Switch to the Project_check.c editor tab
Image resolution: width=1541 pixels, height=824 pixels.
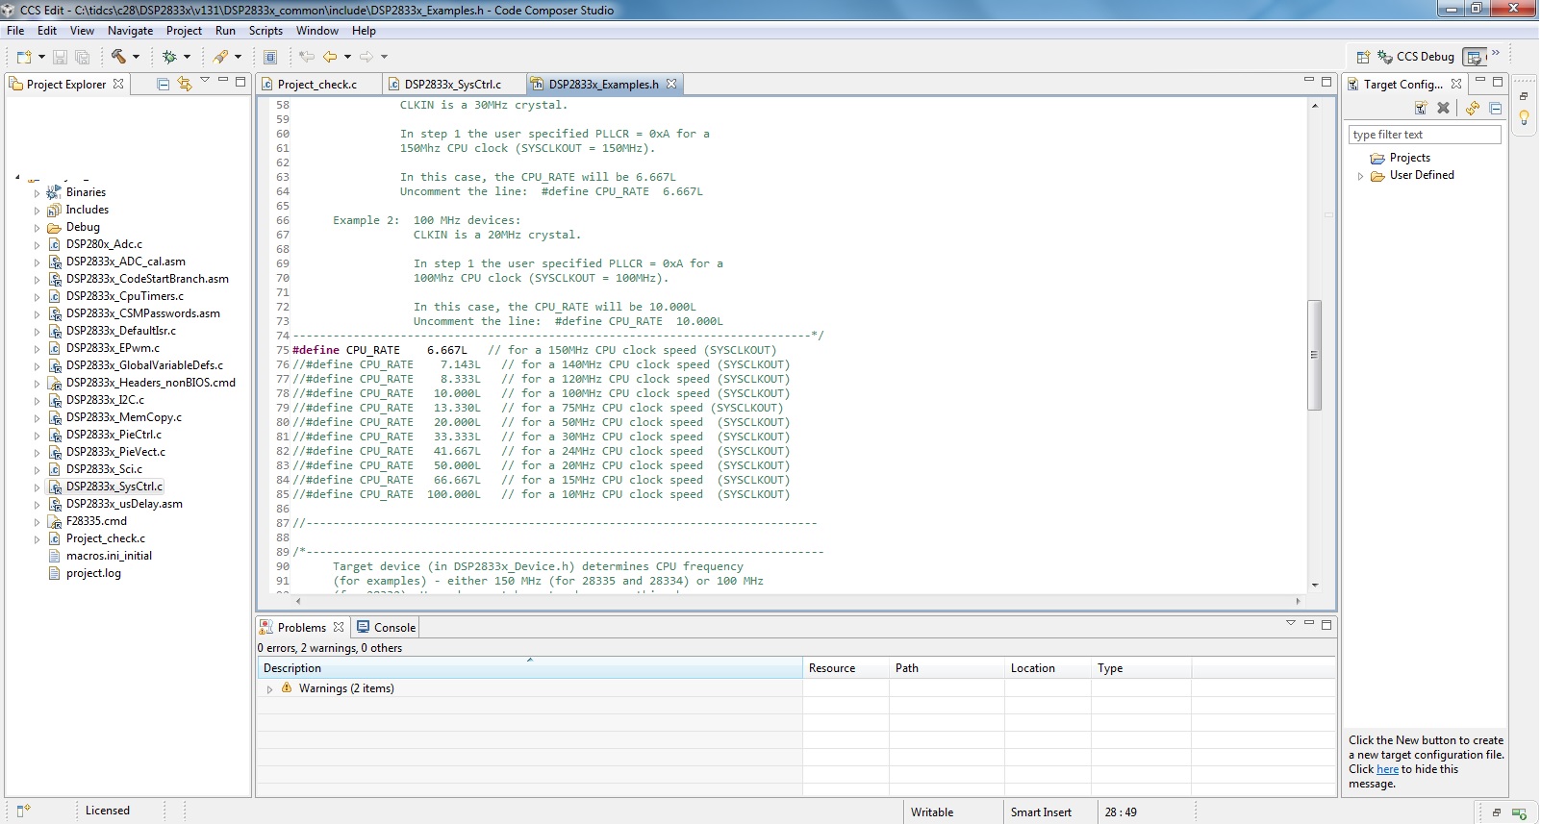pyautogui.click(x=317, y=85)
